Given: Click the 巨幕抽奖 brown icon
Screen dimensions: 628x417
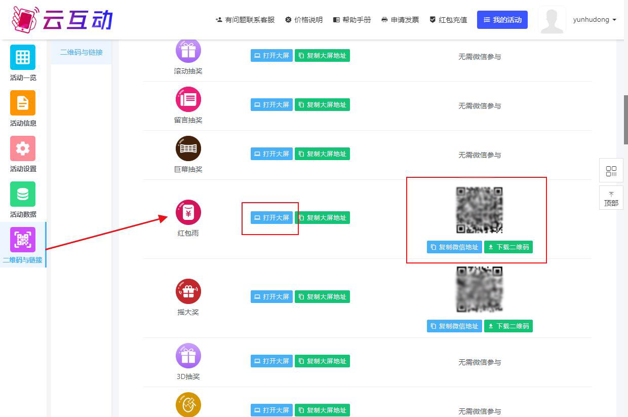Looking at the screenshot, I should pyautogui.click(x=188, y=148).
